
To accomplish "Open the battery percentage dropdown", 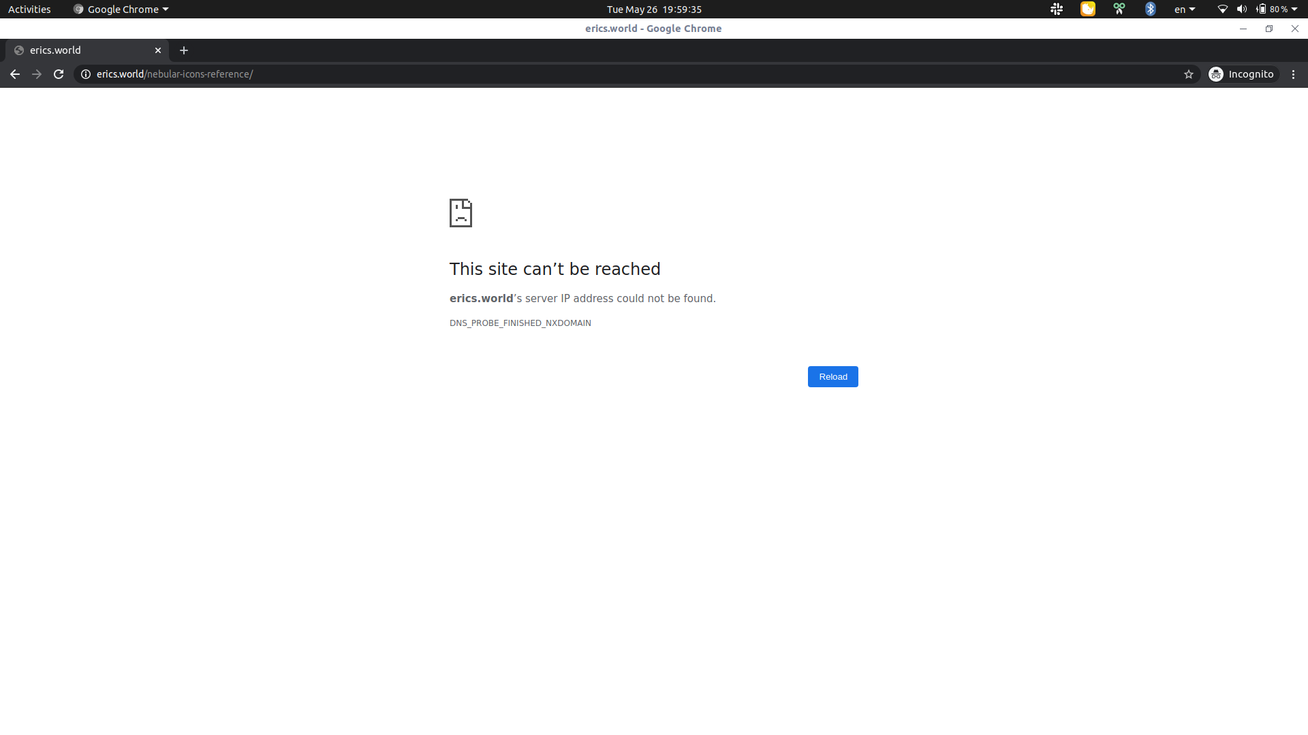I will pos(1277,9).
